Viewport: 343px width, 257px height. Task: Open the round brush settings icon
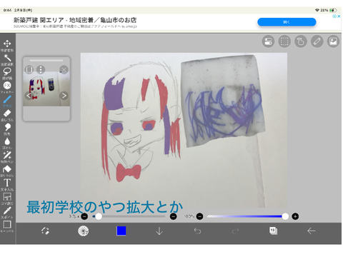[84, 231]
